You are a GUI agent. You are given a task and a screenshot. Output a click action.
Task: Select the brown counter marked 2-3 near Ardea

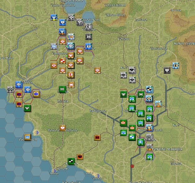click(19, 94)
